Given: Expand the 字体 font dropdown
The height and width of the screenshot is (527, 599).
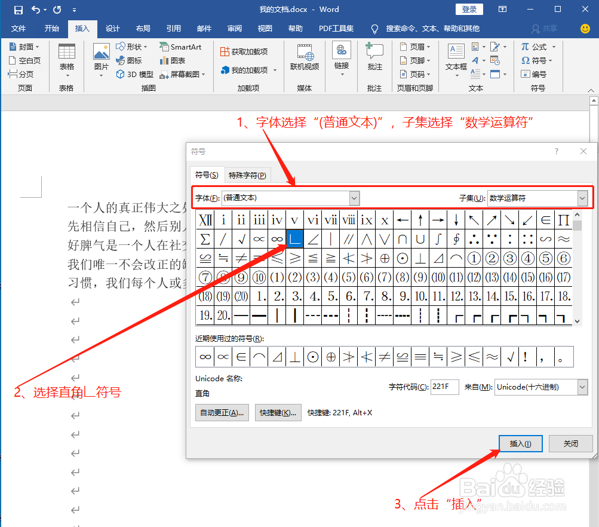Looking at the screenshot, I should (354, 198).
